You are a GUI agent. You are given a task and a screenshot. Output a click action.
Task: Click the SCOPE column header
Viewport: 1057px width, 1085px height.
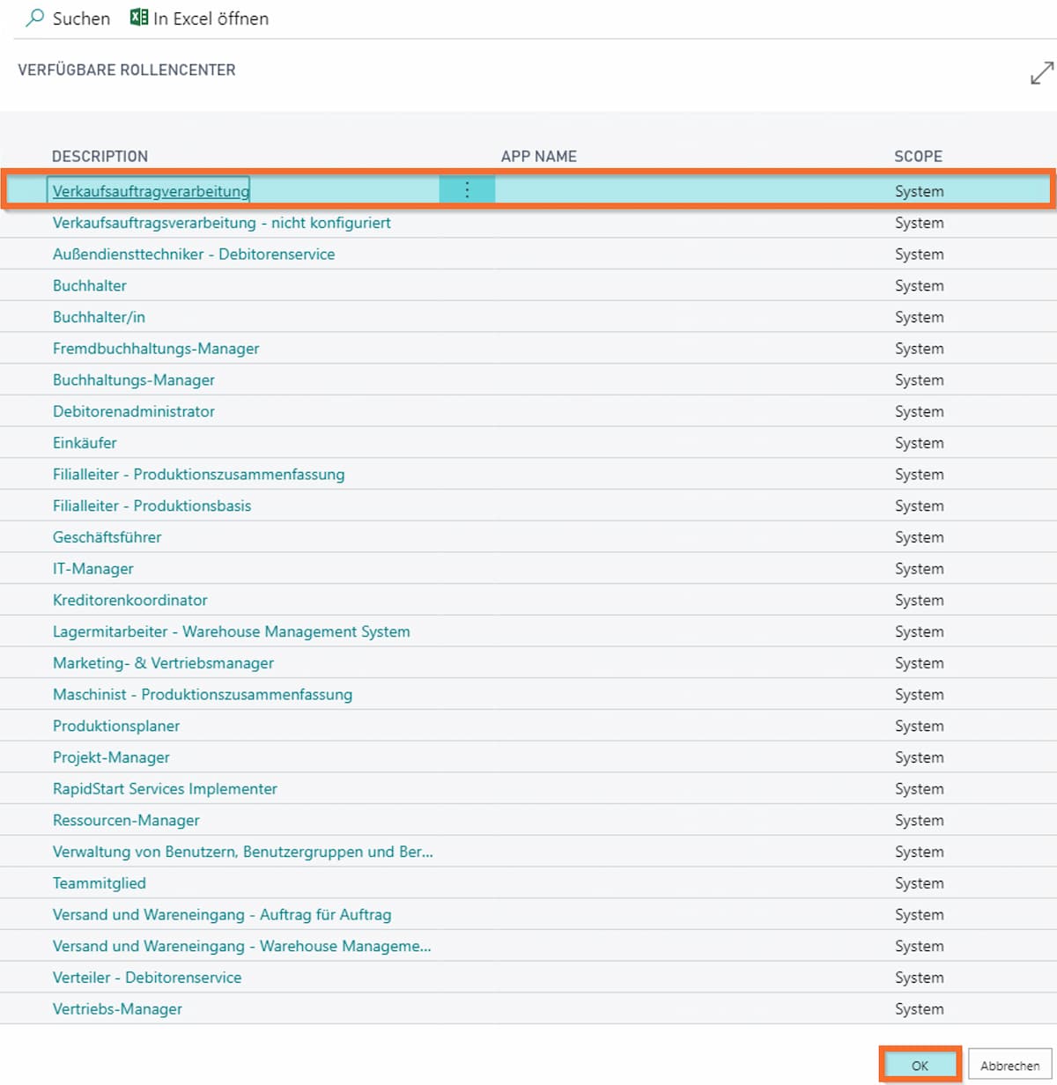pos(919,156)
